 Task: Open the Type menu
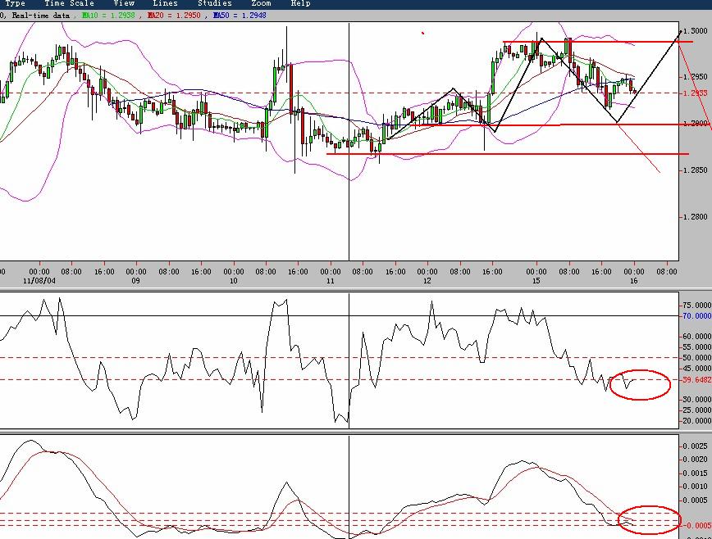point(15,3)
